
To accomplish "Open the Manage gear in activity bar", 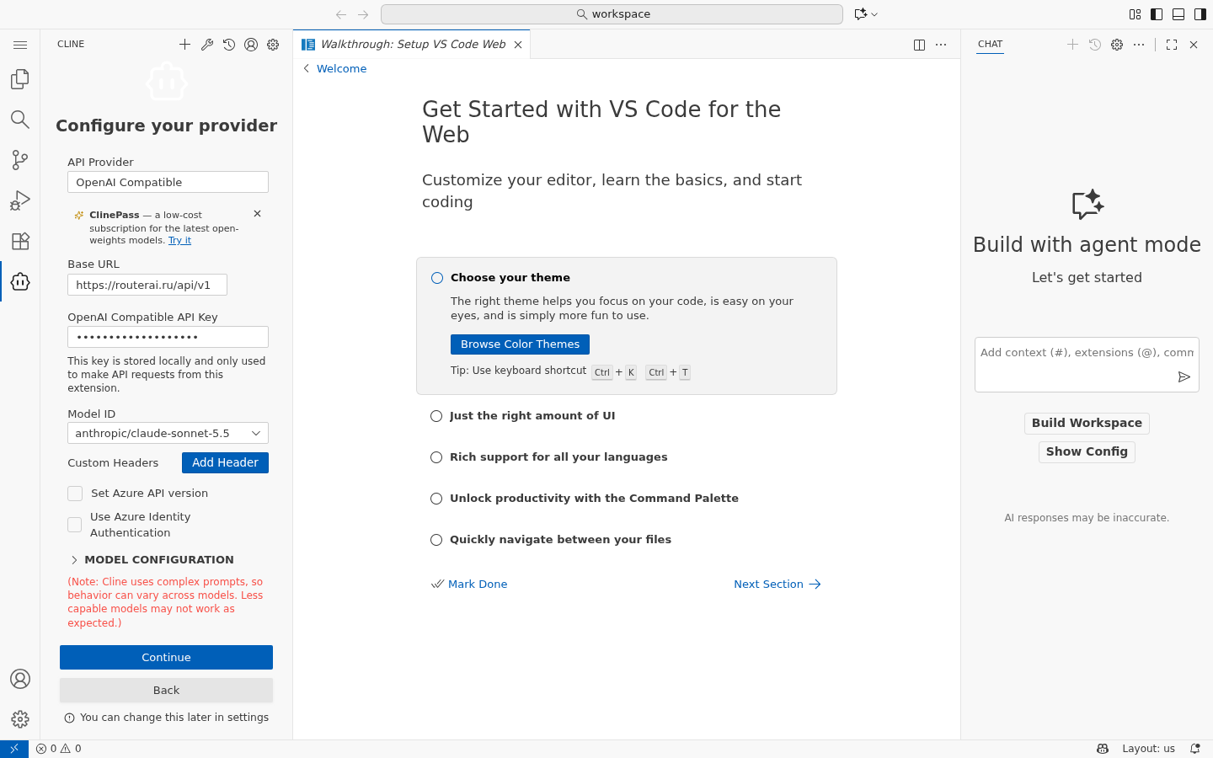I will [20, 719].
